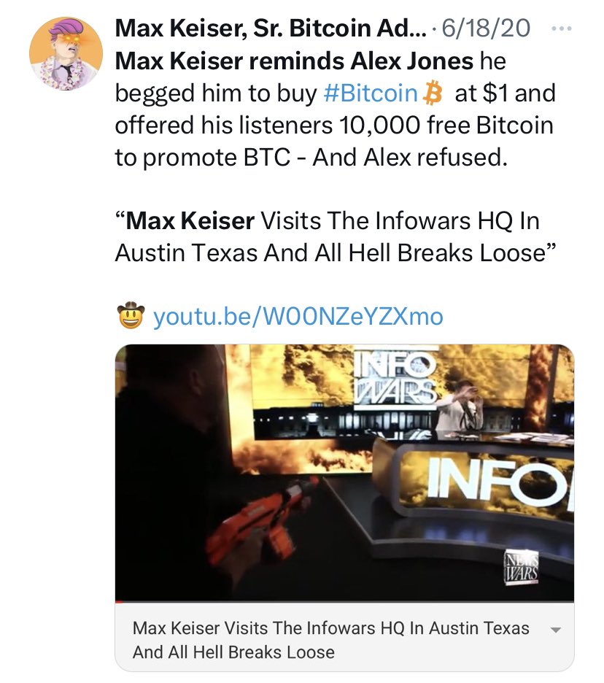Click the "offered his listeners 10,000 free Bitcoin" line
The width and height of the screenshot is (604, 683).
point(334,126)
